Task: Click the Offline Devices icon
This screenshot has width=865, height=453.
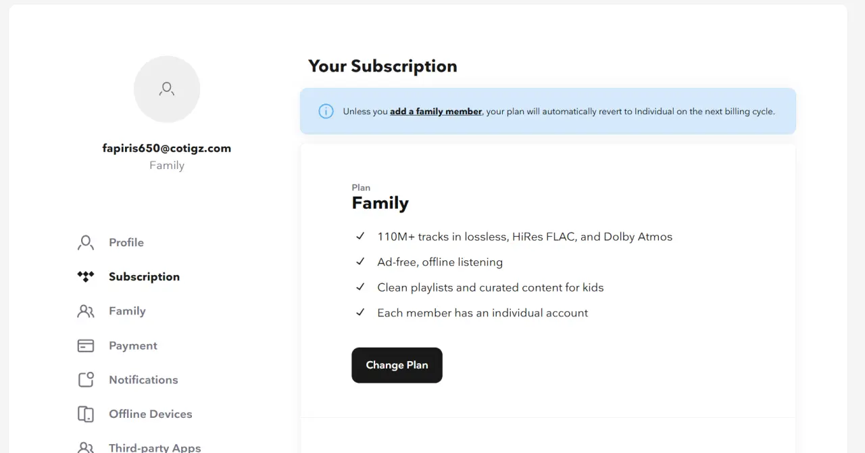Action: [x=86, y=414]
